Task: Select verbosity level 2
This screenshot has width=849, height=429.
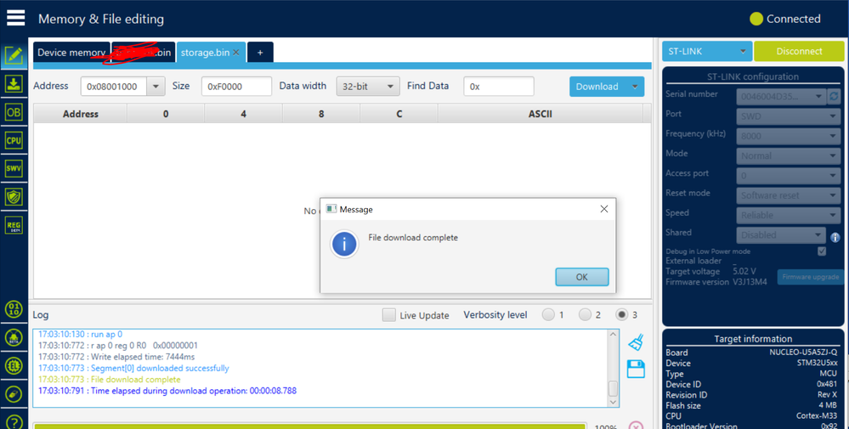Action: pyautogui.click(x=585, y=314)
